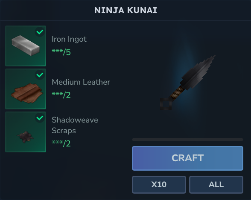251x200 pixels.
Task: Choose the X10 craft quantity button
Action: click(159, 185)
